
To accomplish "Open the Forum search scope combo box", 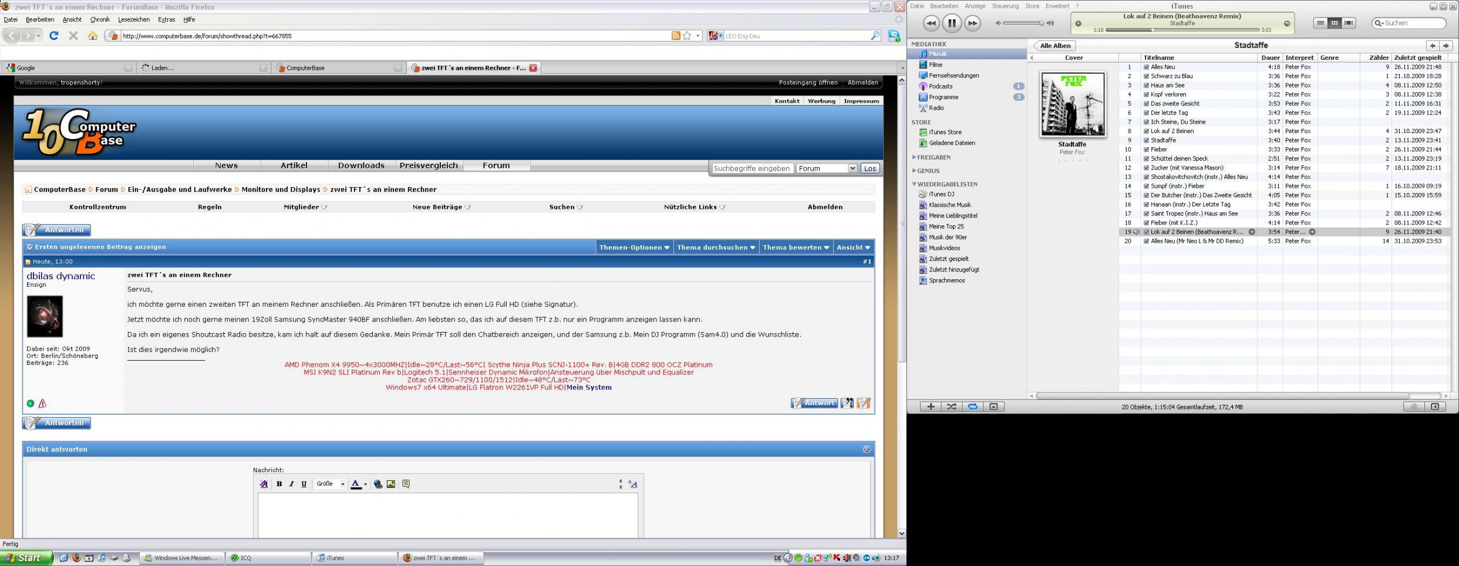I will pyautogui.click(x=827, y=168).
